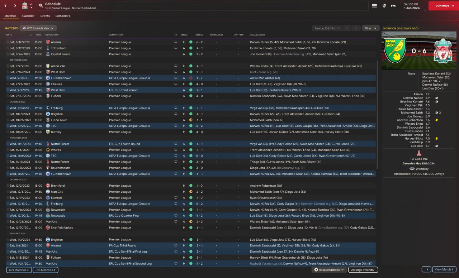The image size is (459, 278).
Task: Click the arrow button left of View Match
Action: pos(426,270)
